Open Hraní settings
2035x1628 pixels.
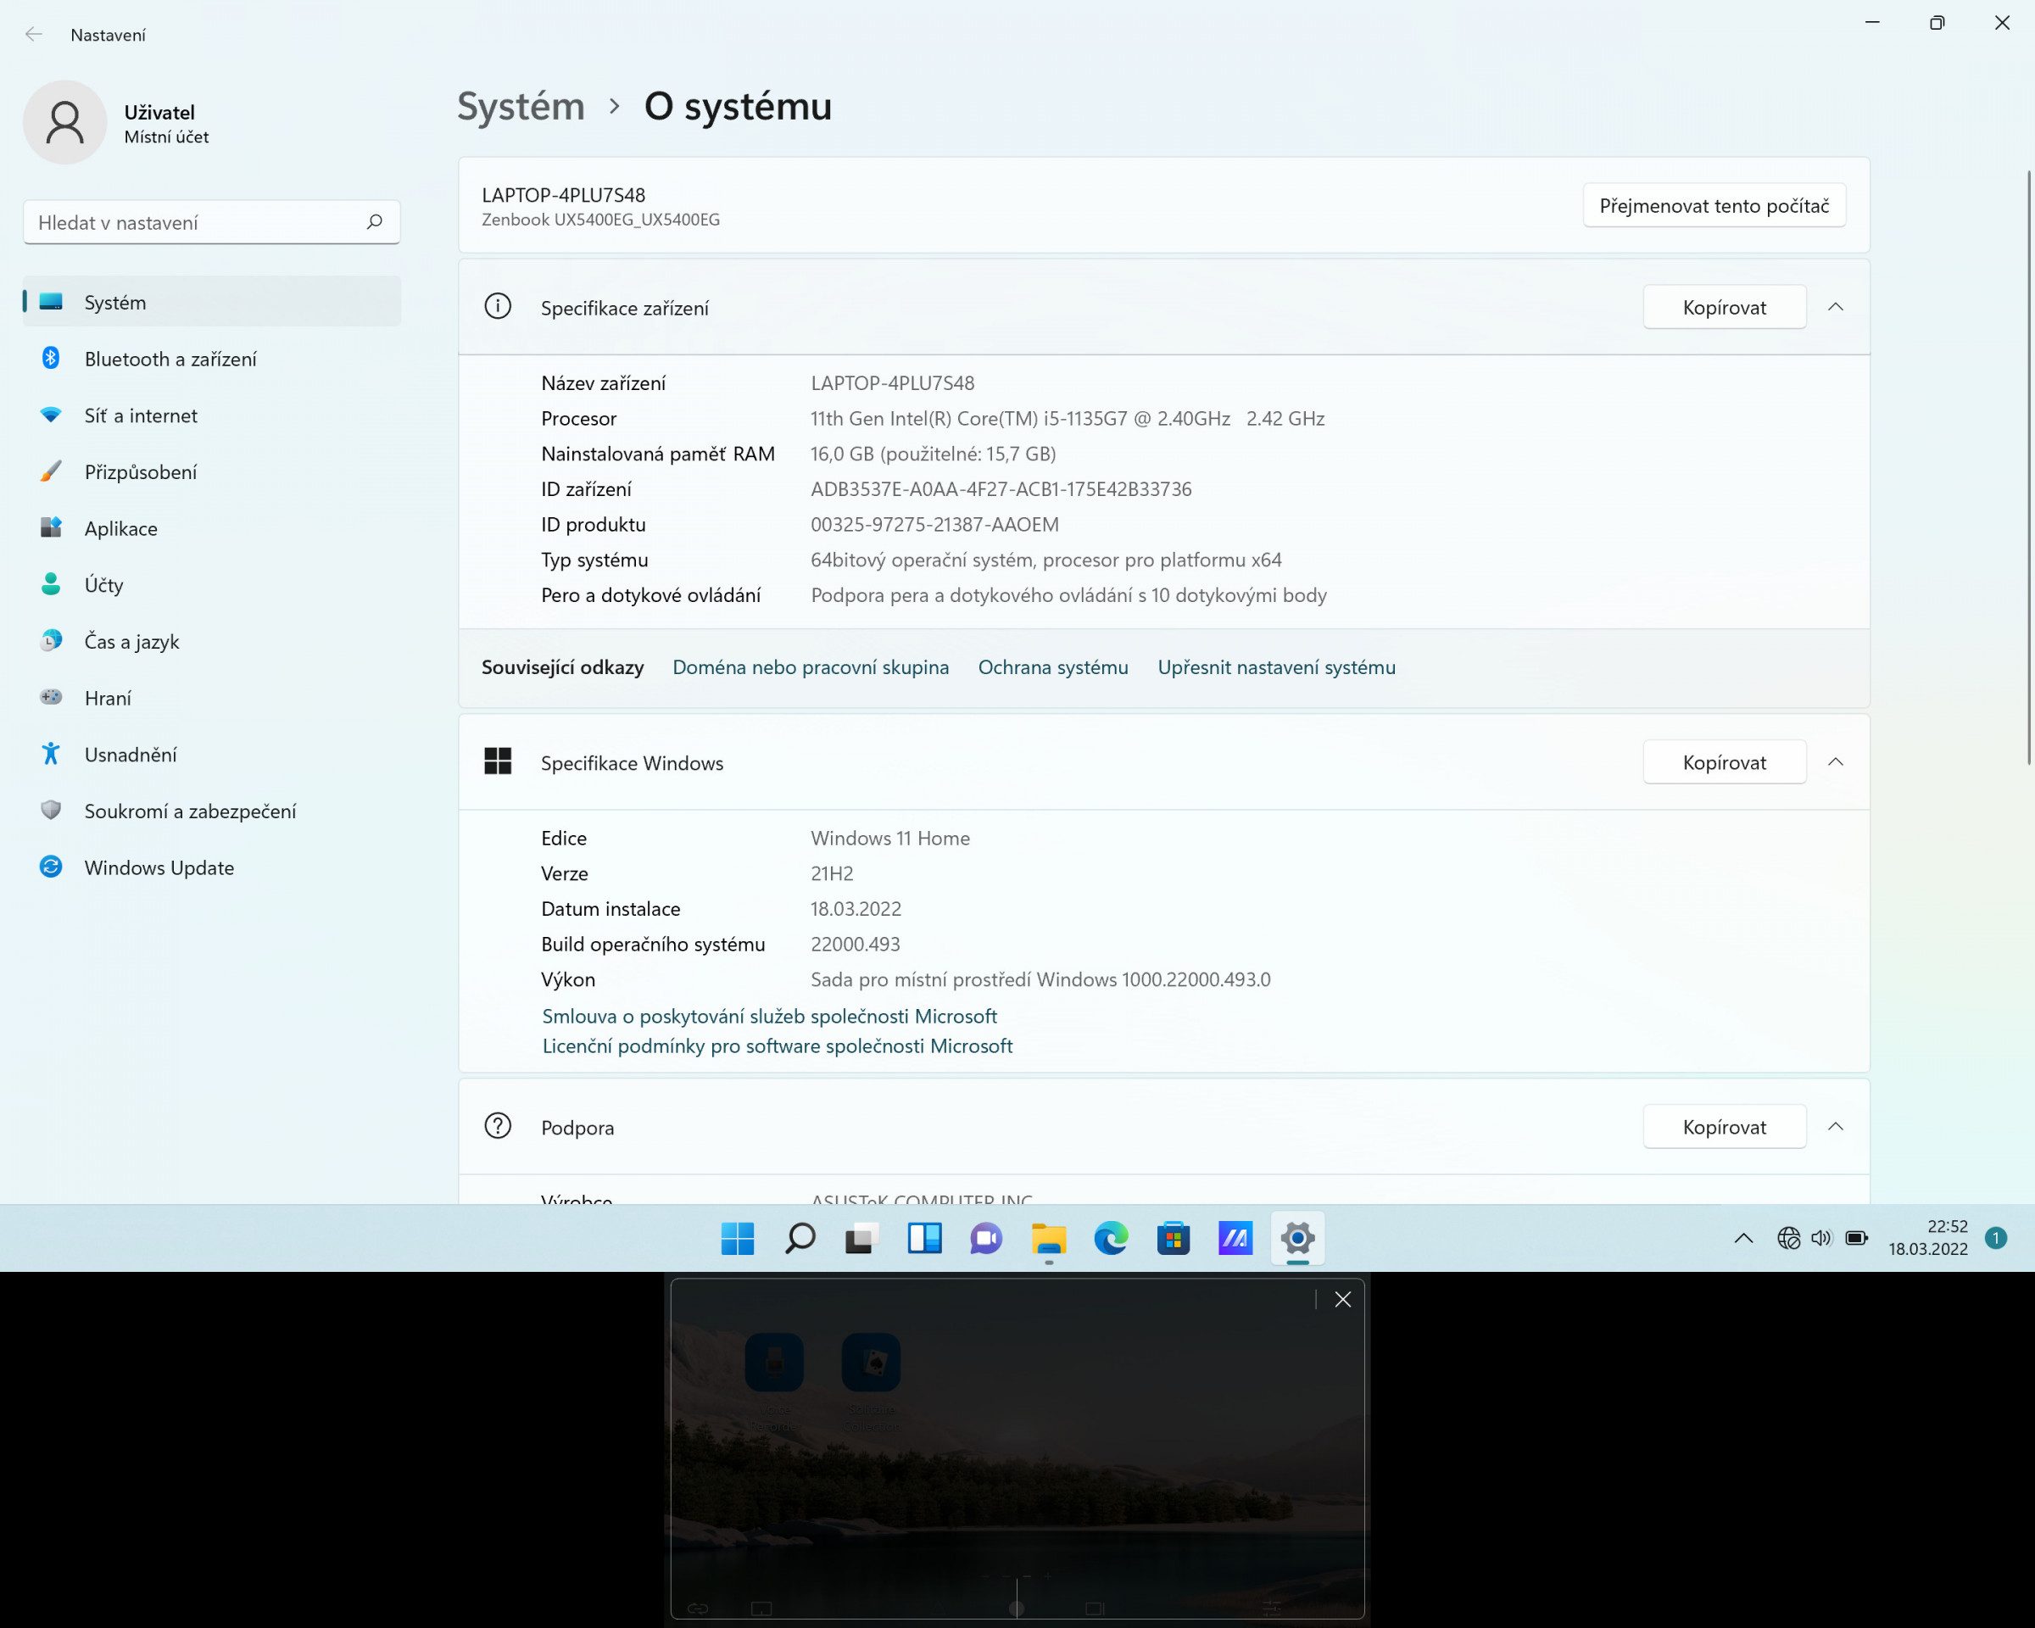(211, 699)
